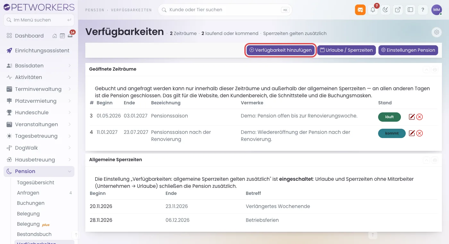The width and height of the screenshot is (449, 244).
Task: Expand the Hundeschule menu
Action: [x=39, y=112]
